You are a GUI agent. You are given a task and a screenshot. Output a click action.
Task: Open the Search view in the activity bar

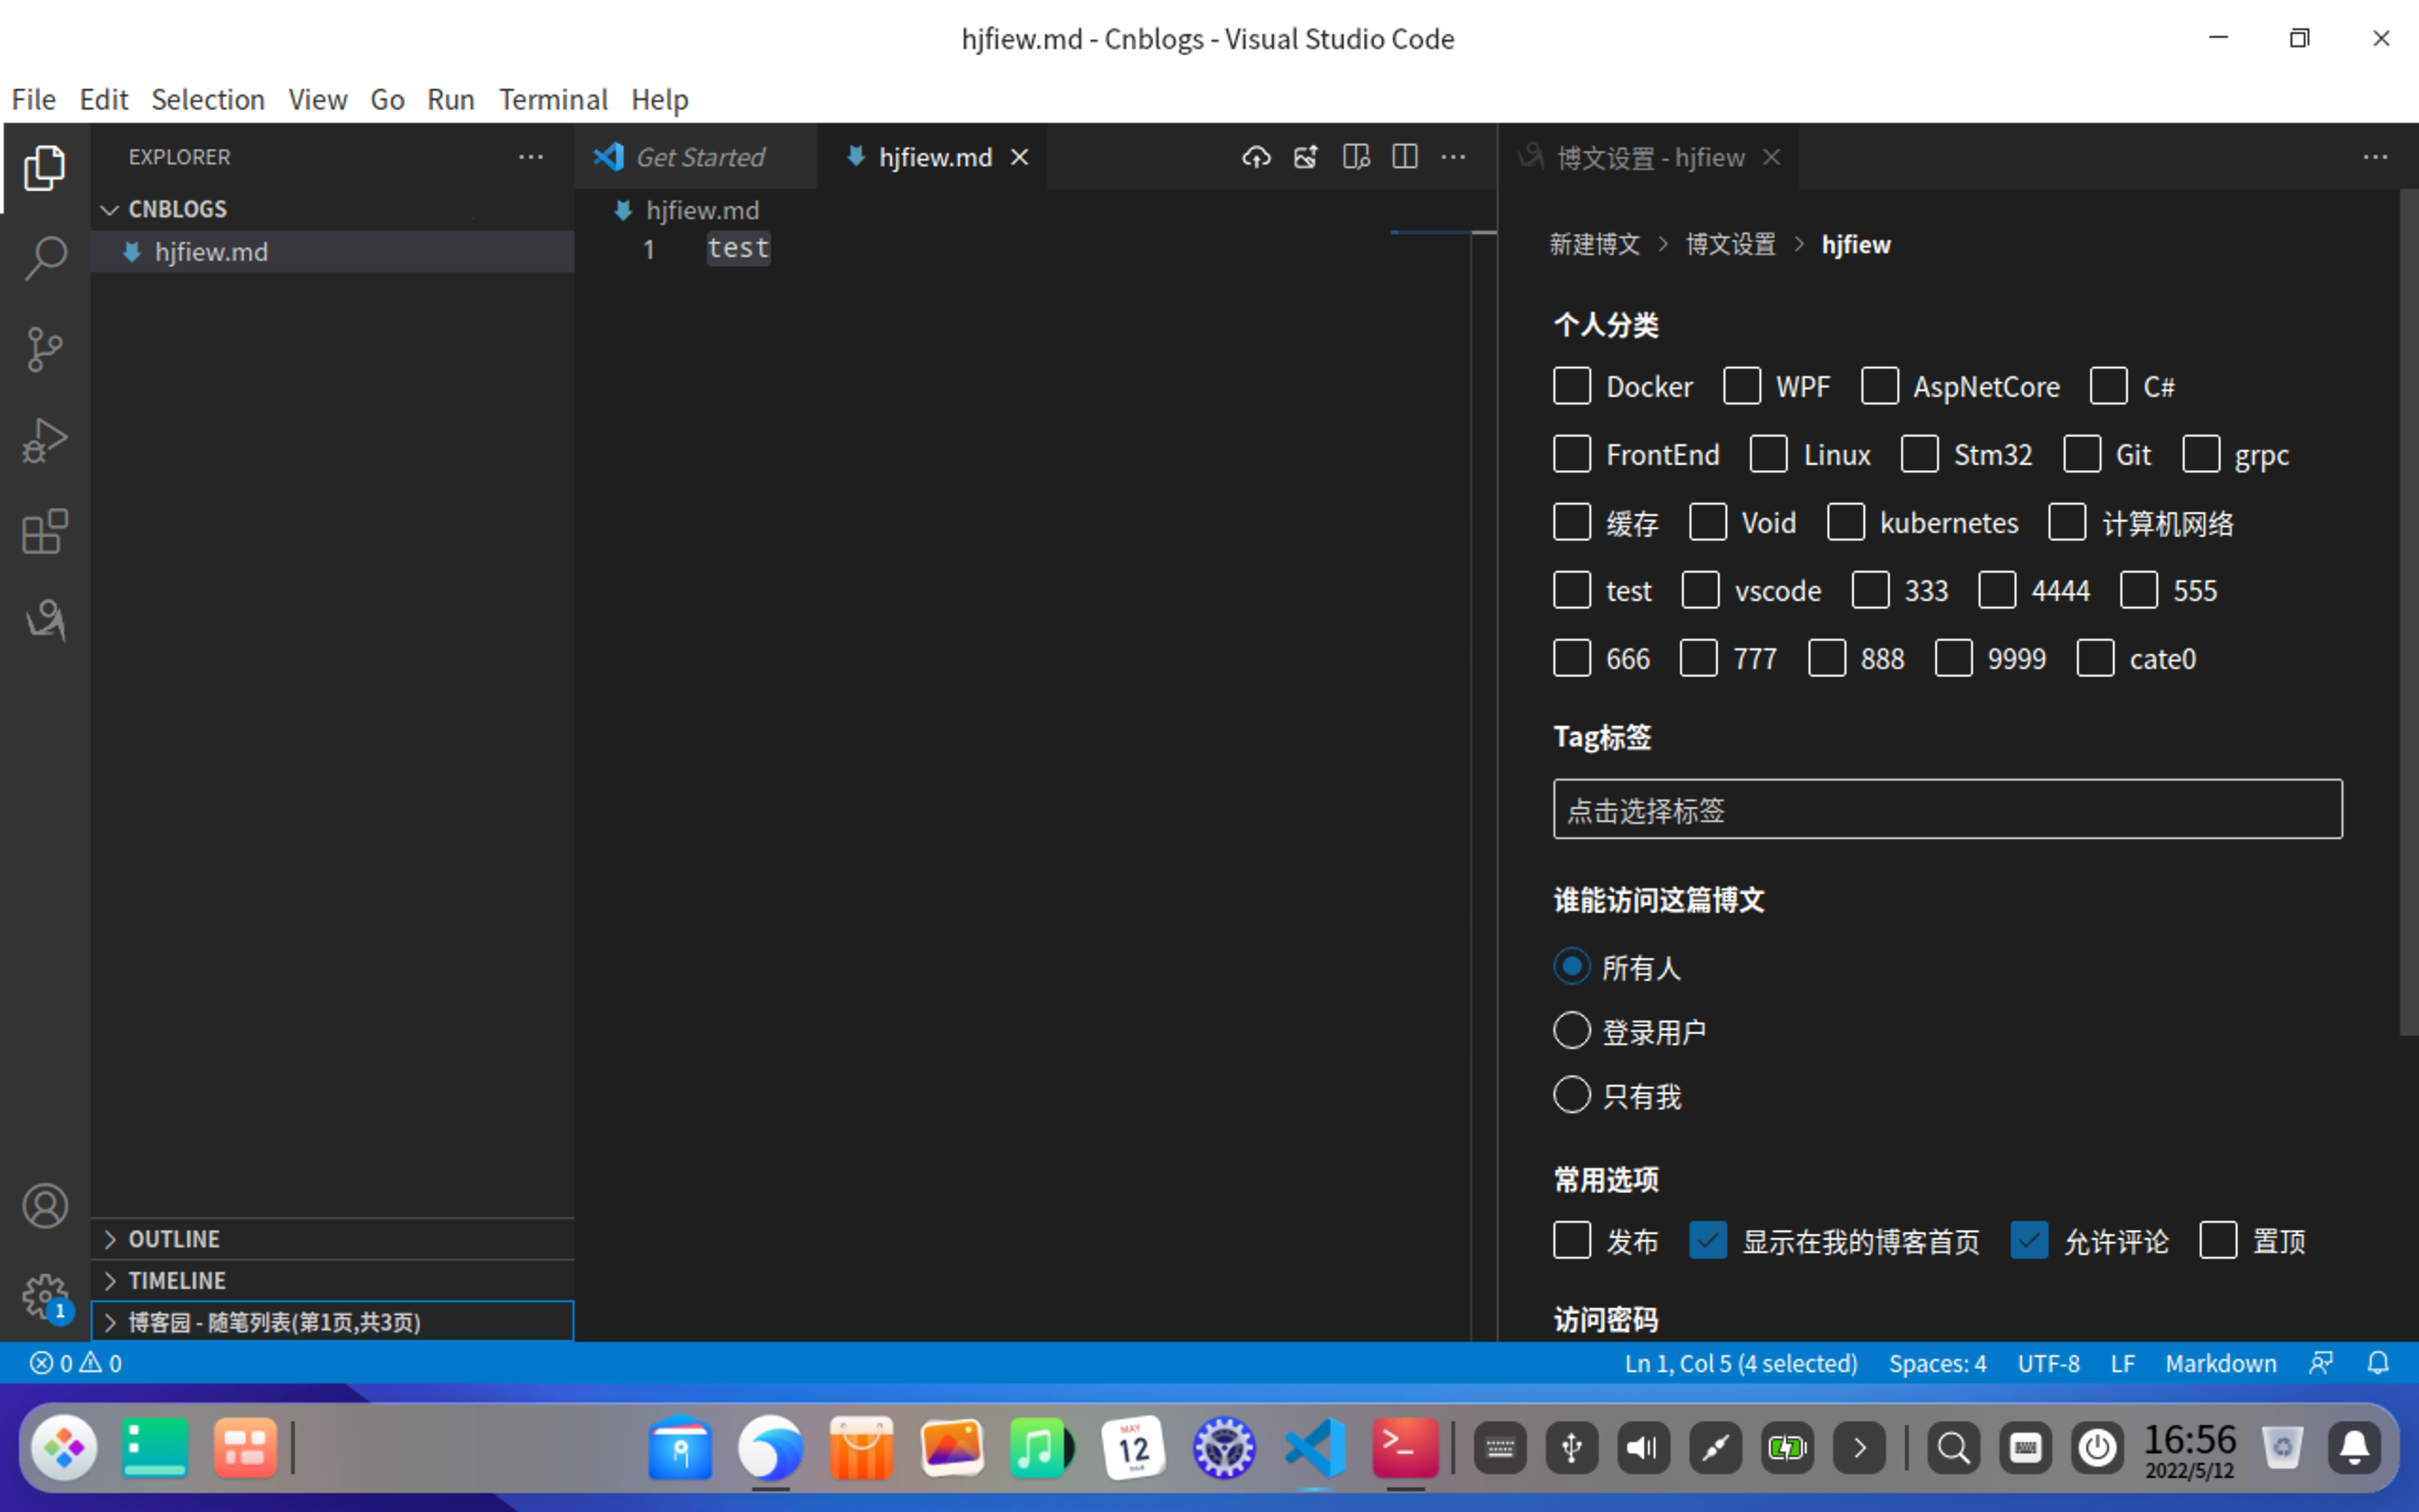coord(44,258)
